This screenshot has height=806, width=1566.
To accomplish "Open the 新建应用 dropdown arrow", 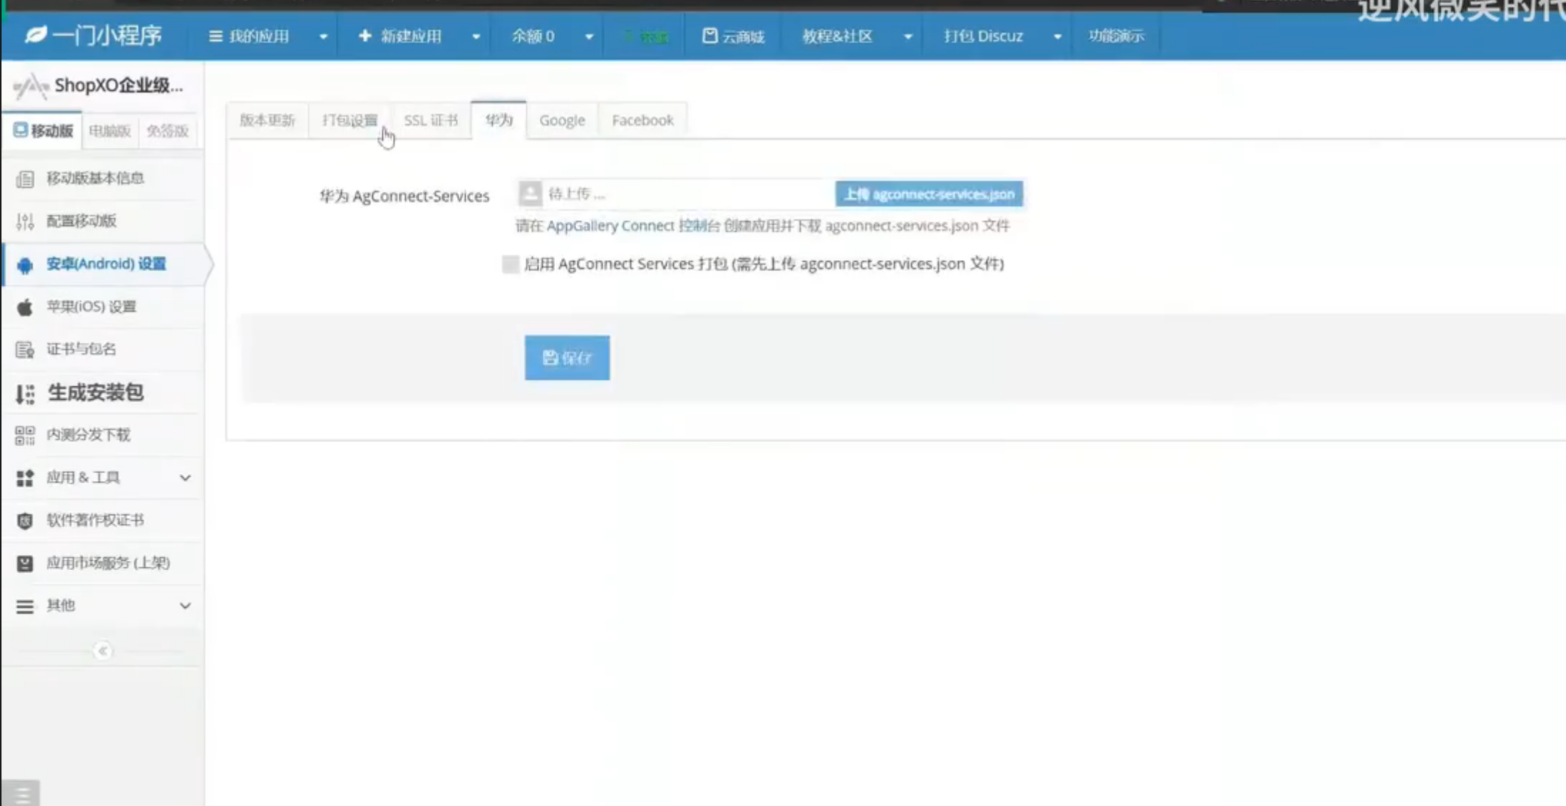I will pos(476,36).
